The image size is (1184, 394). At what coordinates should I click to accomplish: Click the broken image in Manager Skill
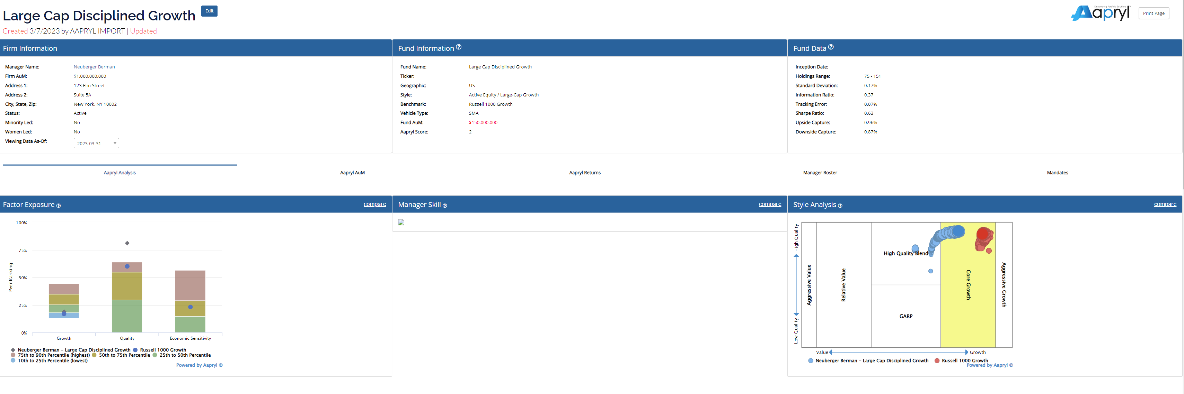pos(401,223)
